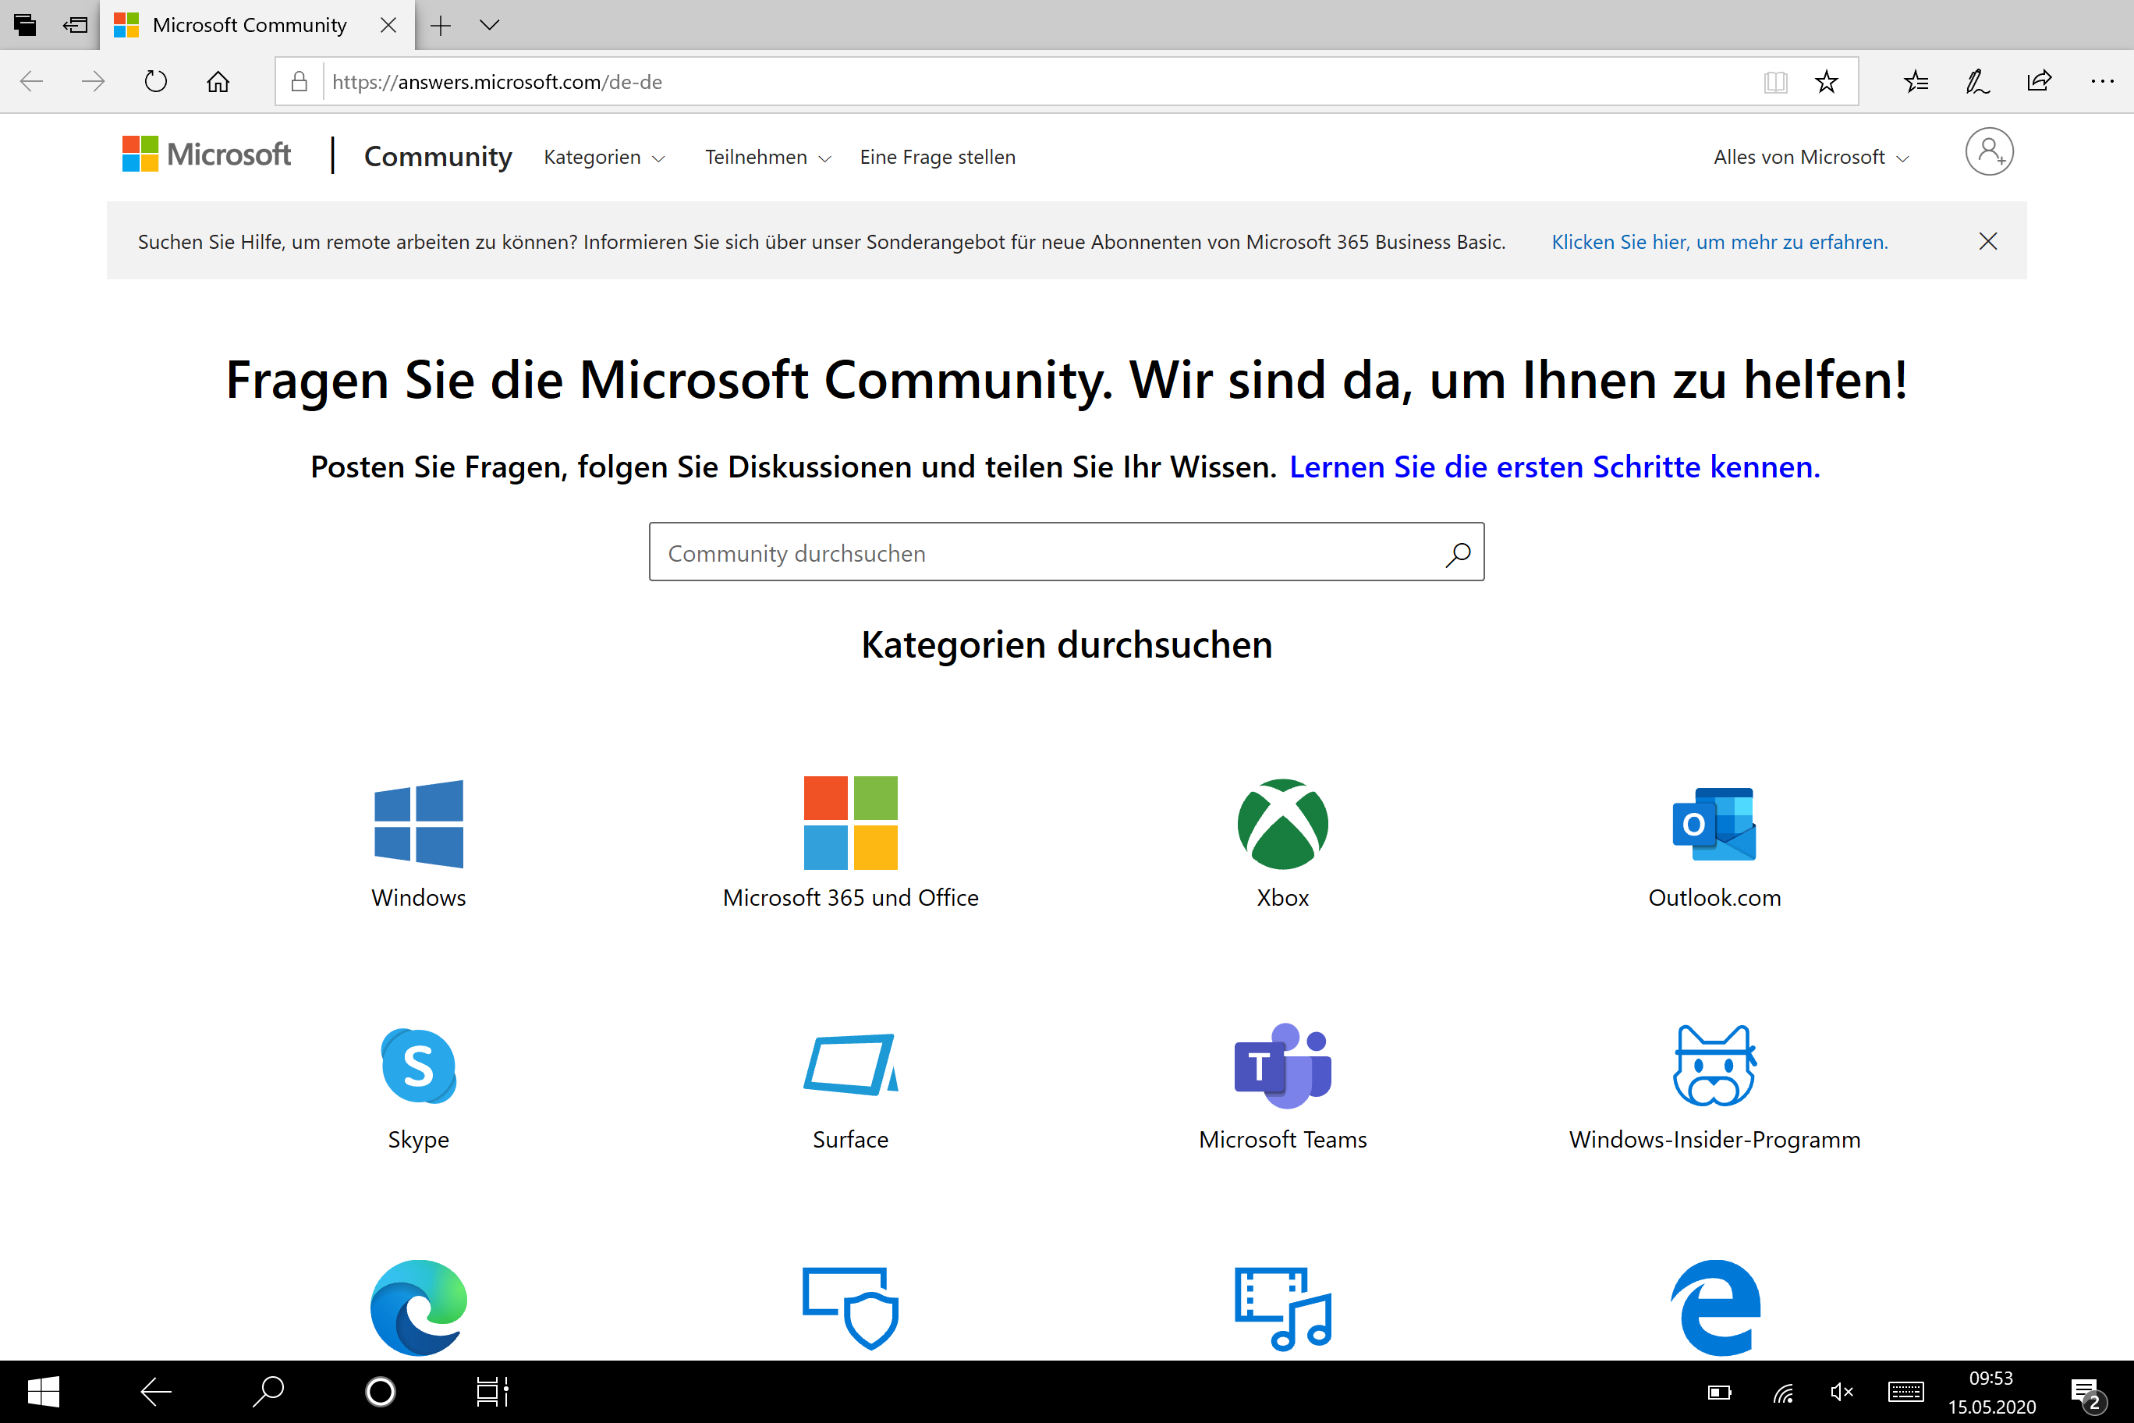Dismiss the Microsoft 365 banner
The width and height of the screenshot is (2134, 1423).
pyautogui.click(x=1987, y=240)
